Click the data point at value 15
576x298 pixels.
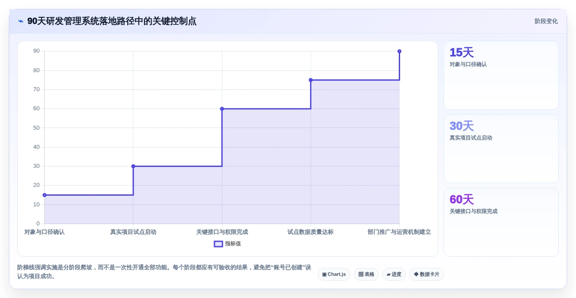point(44,195)
